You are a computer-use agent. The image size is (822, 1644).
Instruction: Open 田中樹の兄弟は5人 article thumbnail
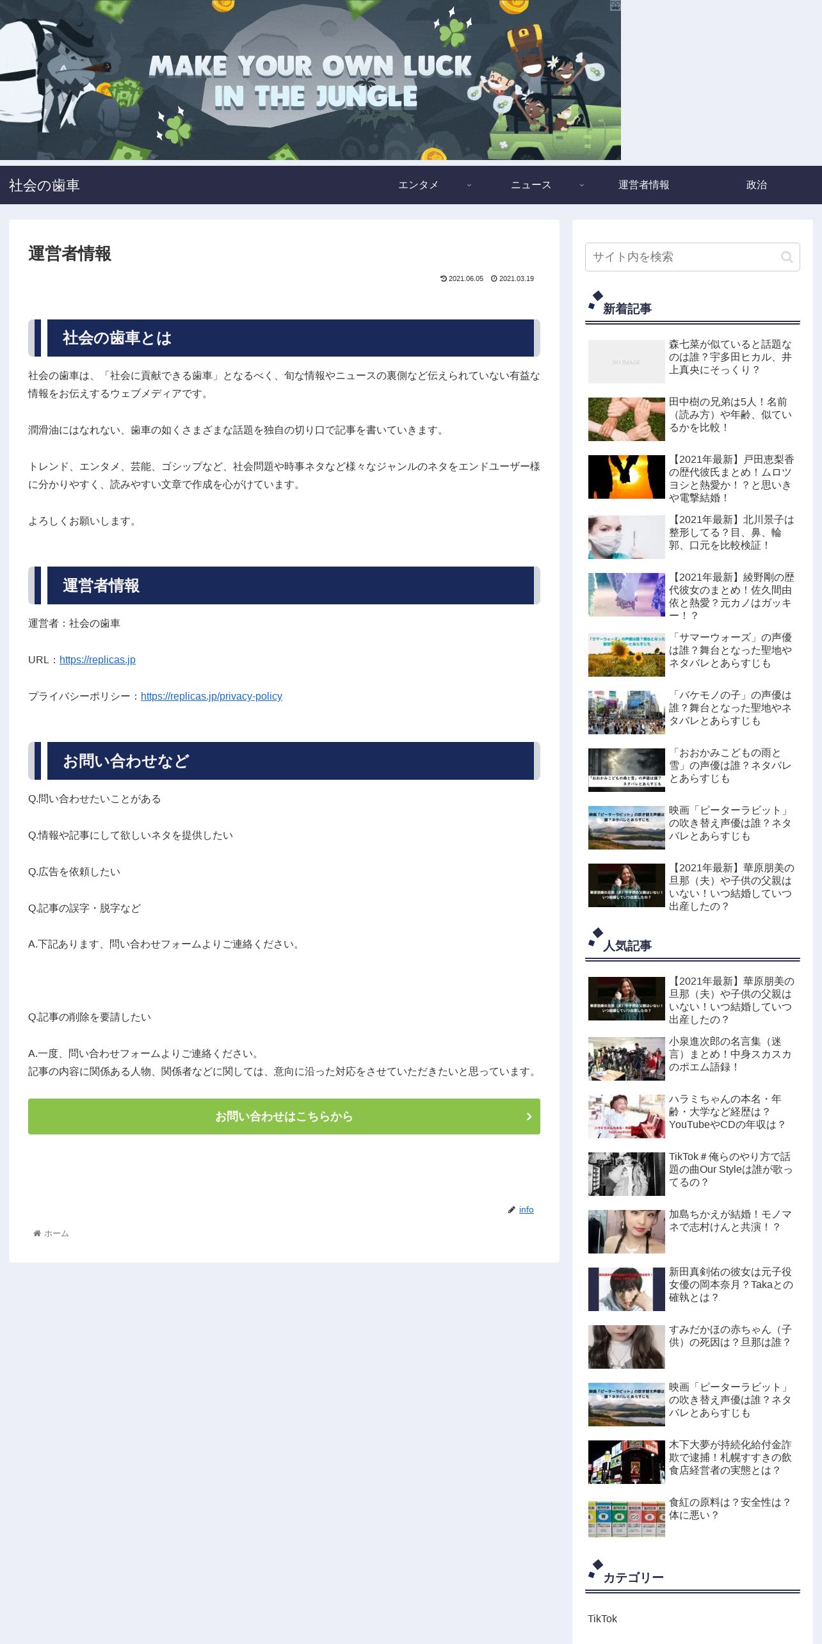[626, 419]
